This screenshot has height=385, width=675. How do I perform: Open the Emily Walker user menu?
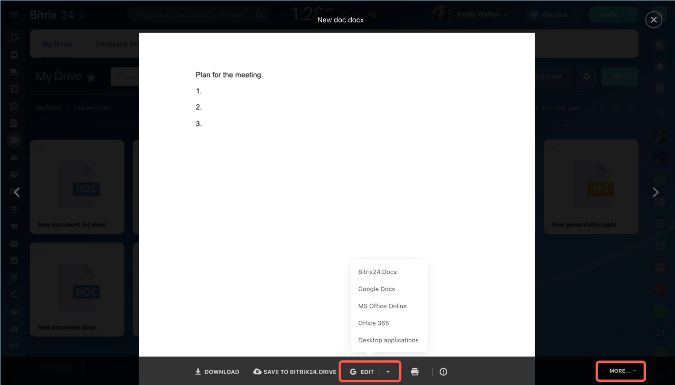(483, 15)
